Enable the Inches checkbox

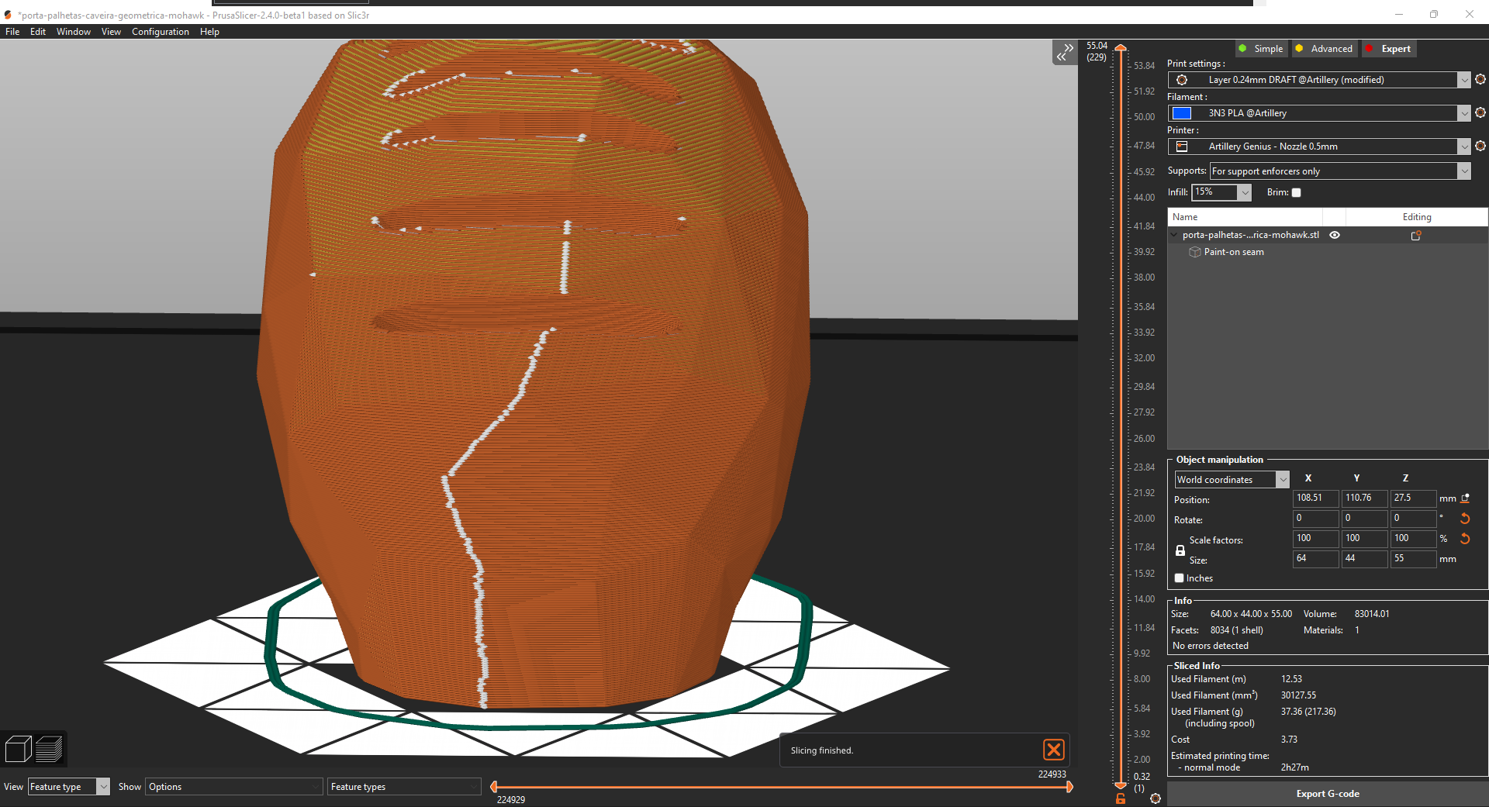1179,578
